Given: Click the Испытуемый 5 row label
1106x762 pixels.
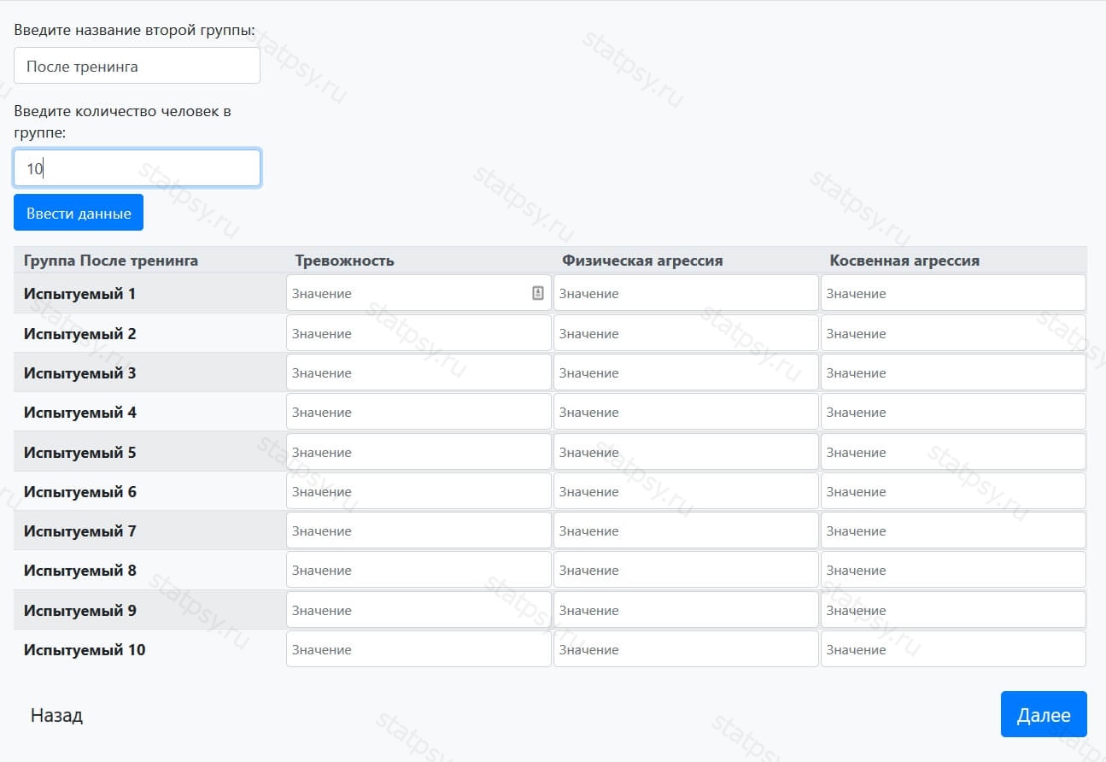Looking at the screenshot, I should tap(79, 452).
